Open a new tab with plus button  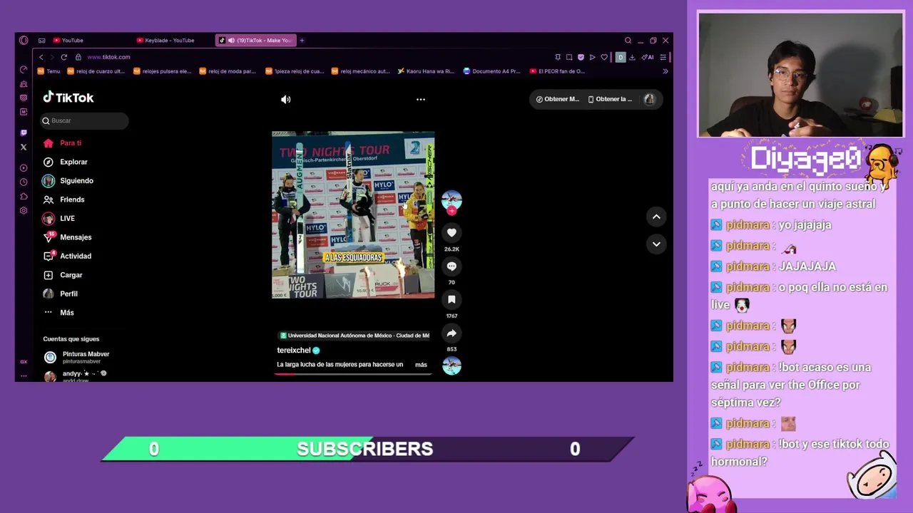point(302,41)
